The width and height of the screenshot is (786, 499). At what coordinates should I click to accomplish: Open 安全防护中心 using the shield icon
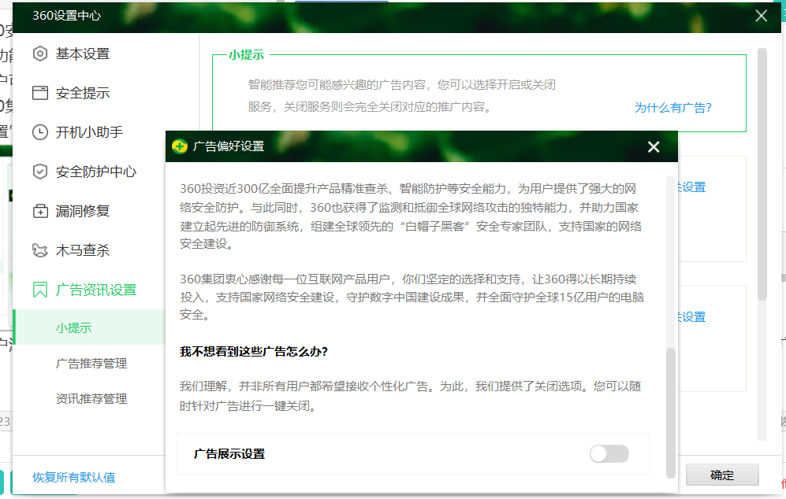(39, 171)
